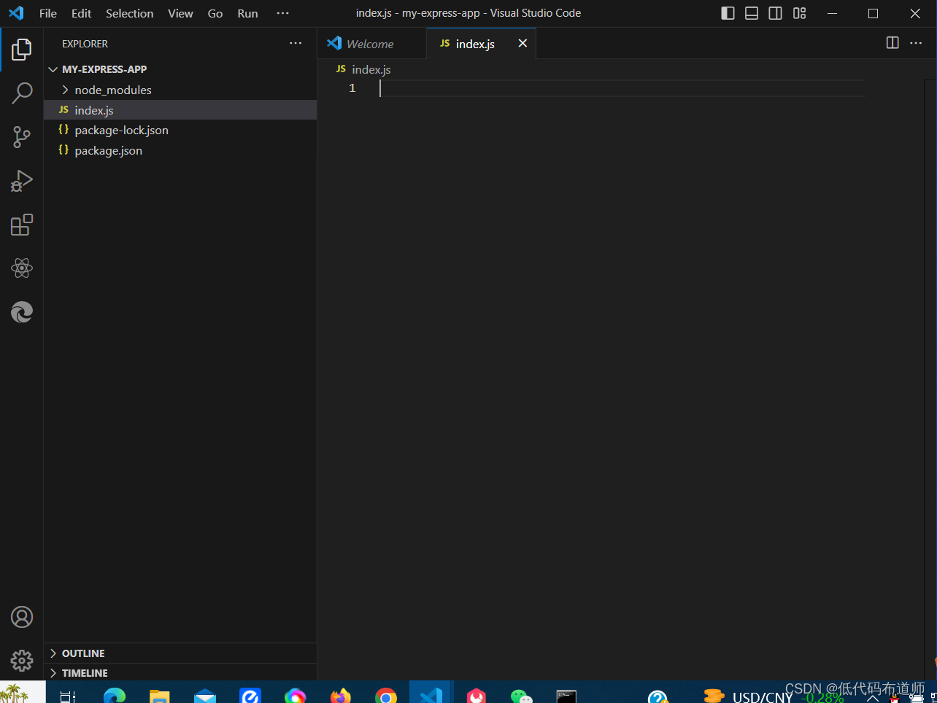Open the View menu
The height and width of the screenshot is (703, 937).
click(x=180, y=13)
